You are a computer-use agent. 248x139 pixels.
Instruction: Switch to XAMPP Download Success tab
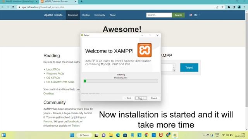(x=56, y=2)
